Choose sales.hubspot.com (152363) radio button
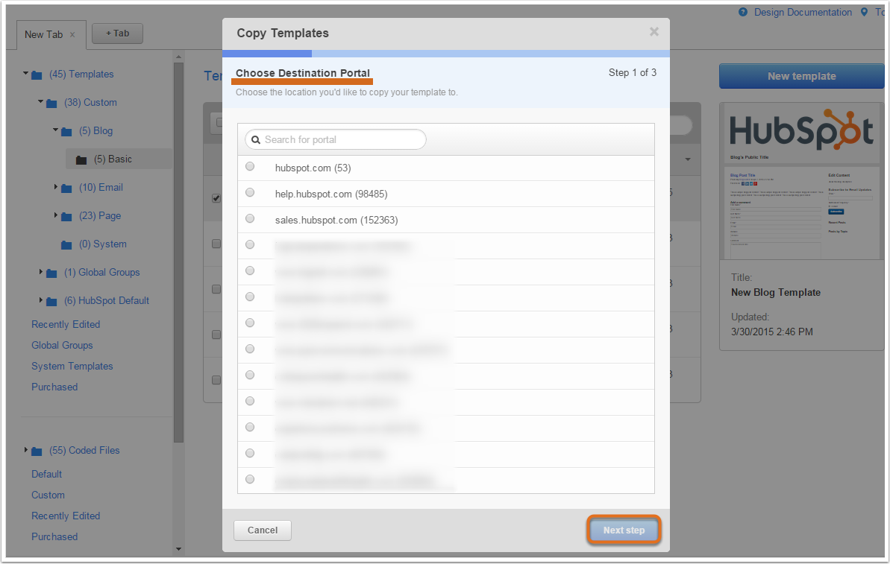 pyautogui.click(x=250, y=219)
